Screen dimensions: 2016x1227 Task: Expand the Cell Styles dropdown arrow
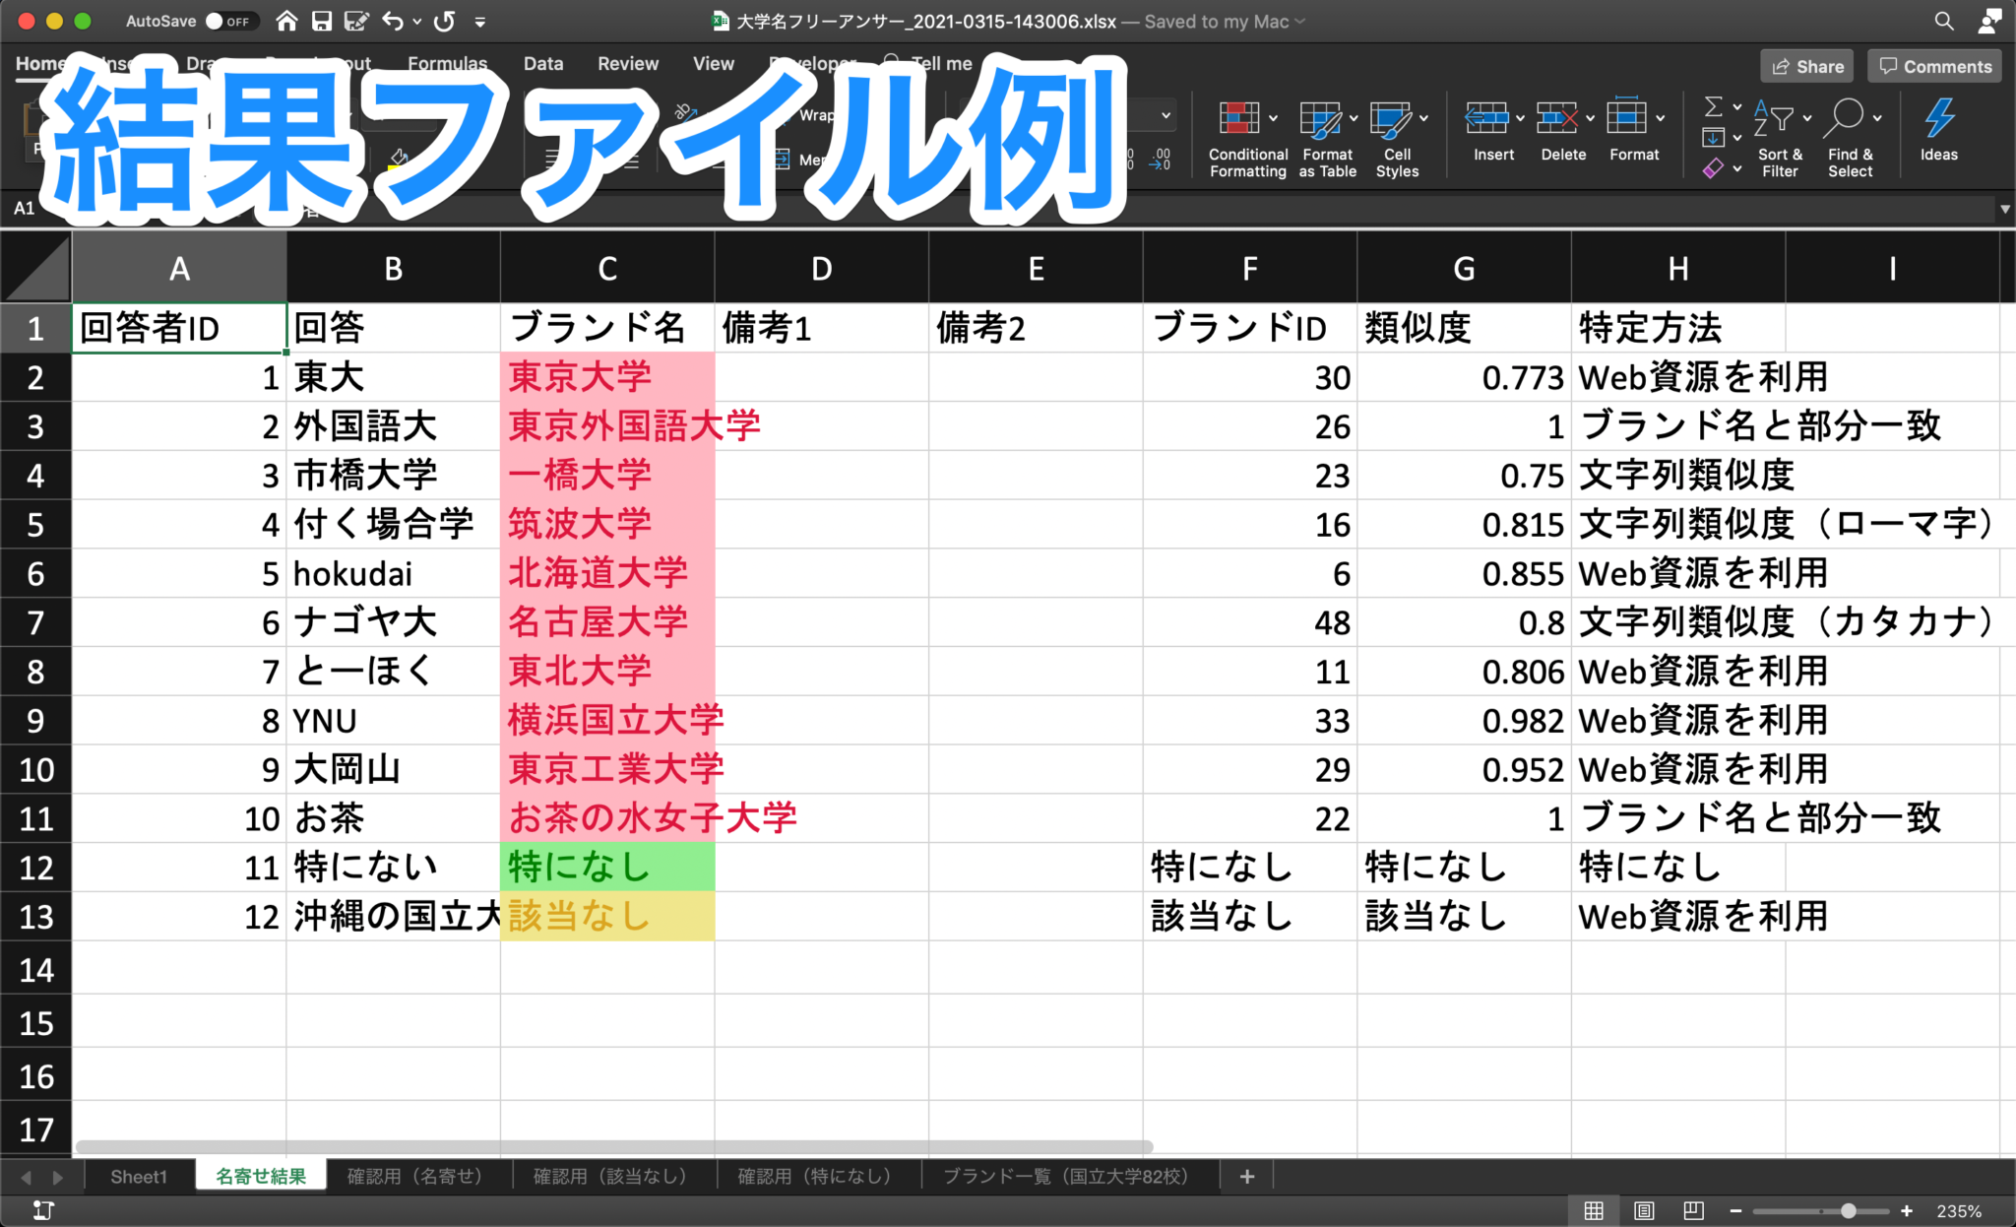point(1424,119)
